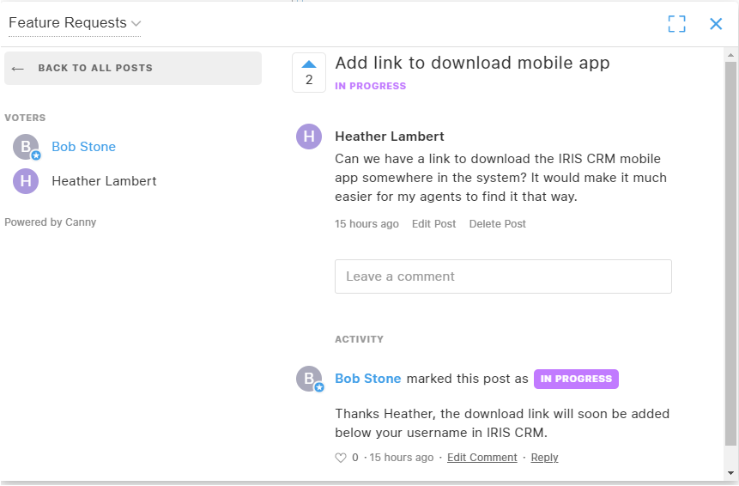The image size is (739, 486).
Task: Open Bob Stone's voter profile link
Action: (x=83, y=147)
